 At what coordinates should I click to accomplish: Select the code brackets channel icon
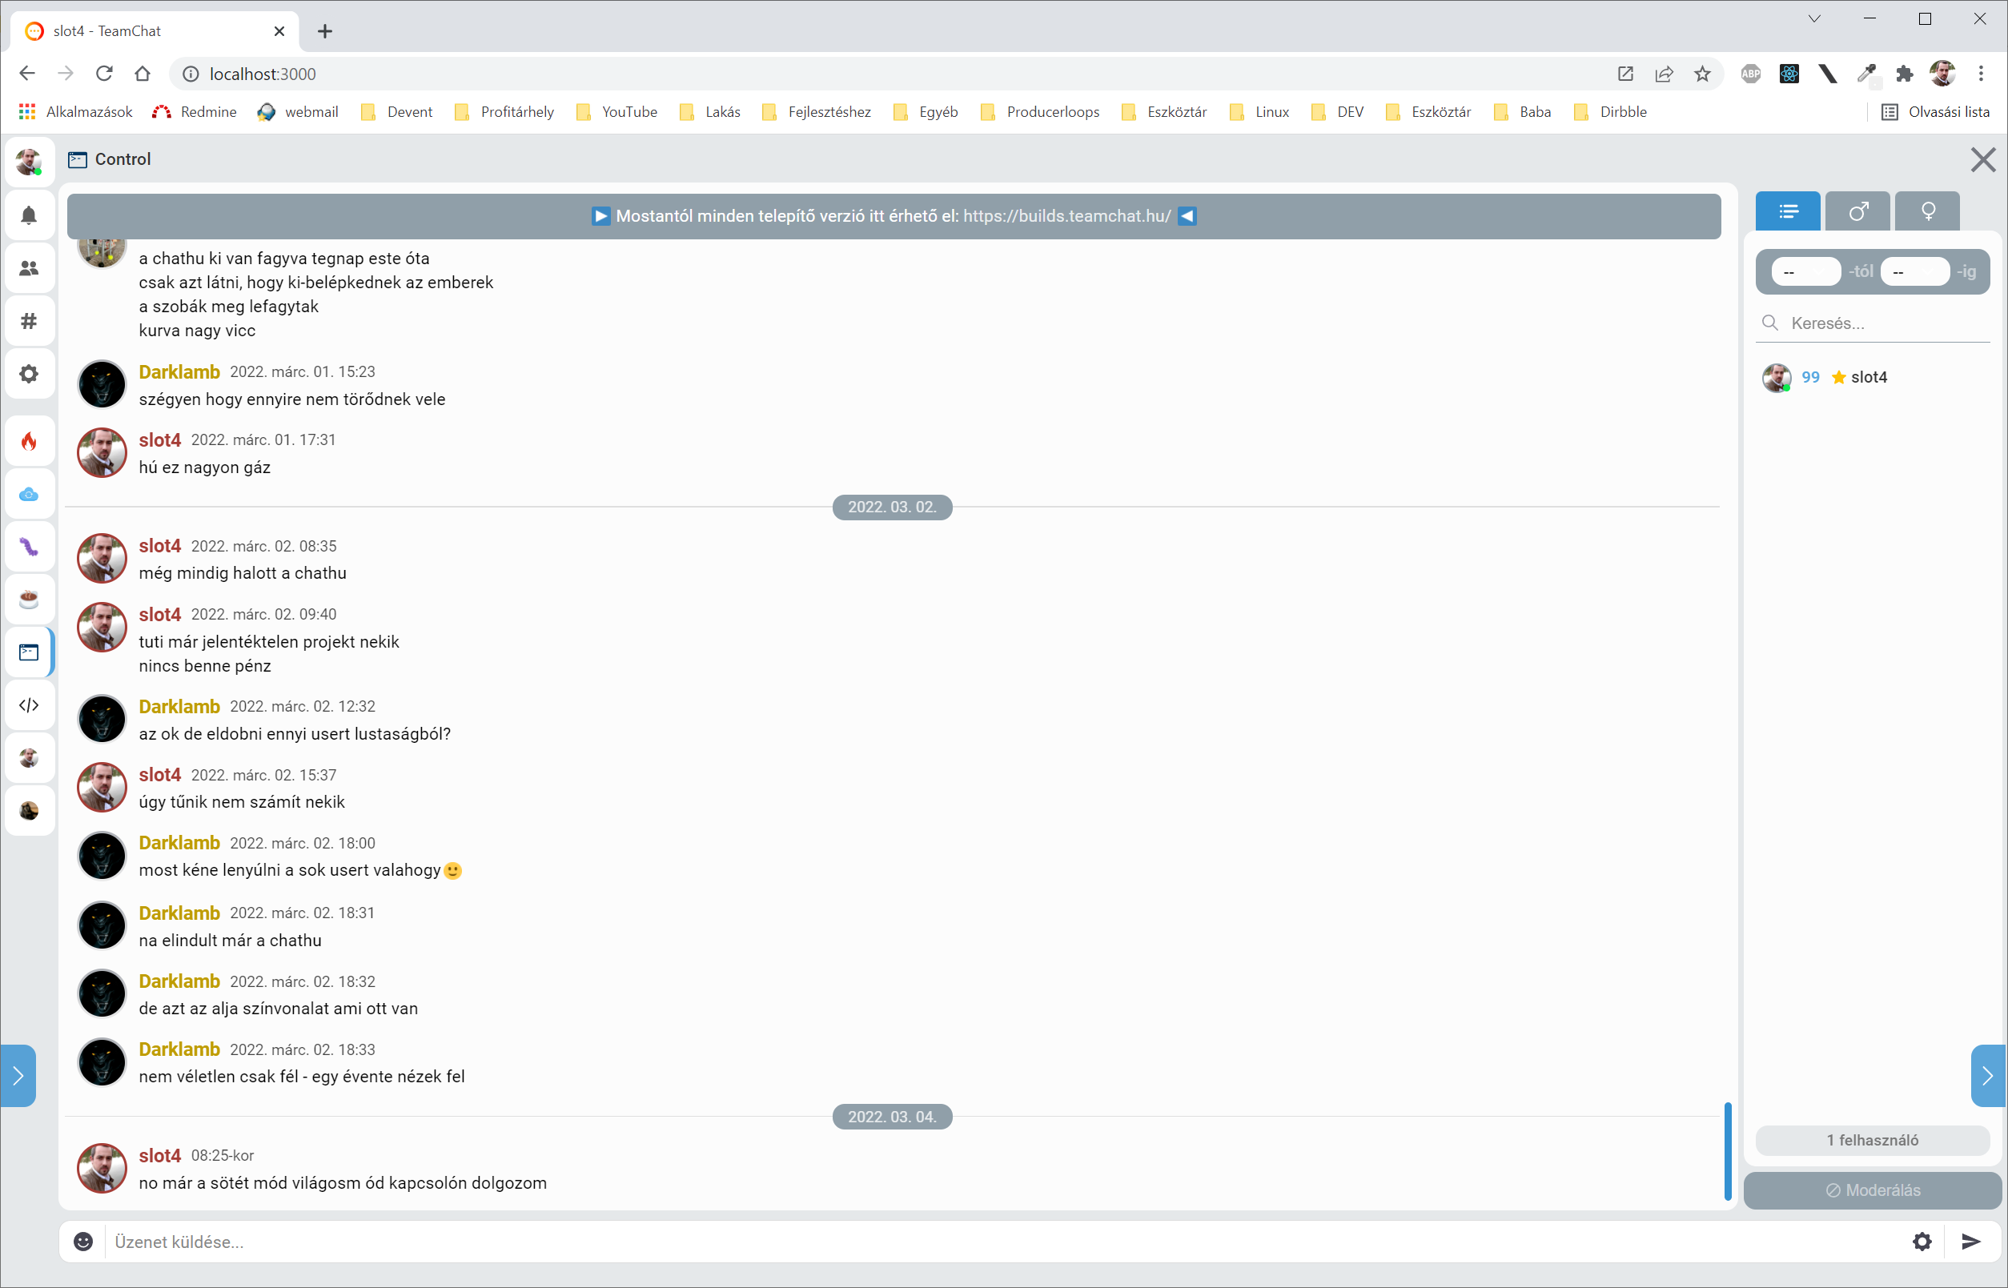29,705
